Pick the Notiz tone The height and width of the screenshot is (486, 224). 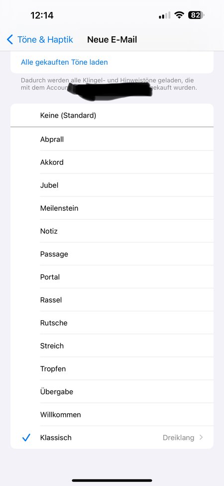112,231
